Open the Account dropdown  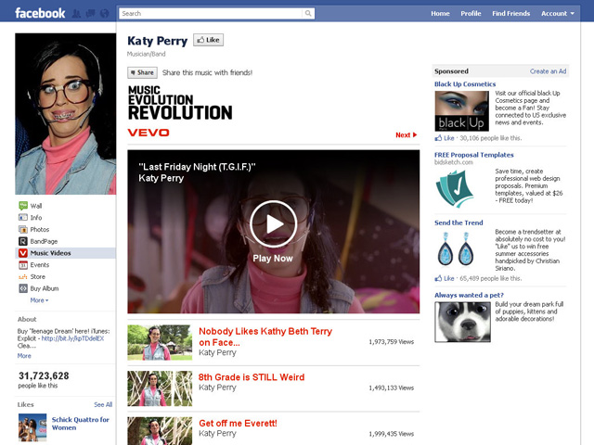tap(558, 13)
